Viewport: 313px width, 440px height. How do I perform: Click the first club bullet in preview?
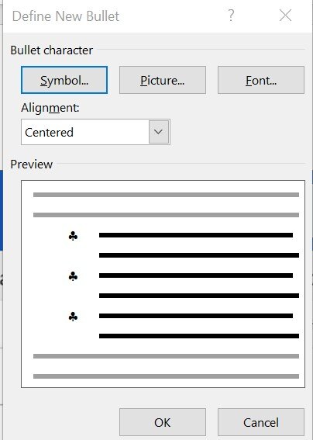73,236
